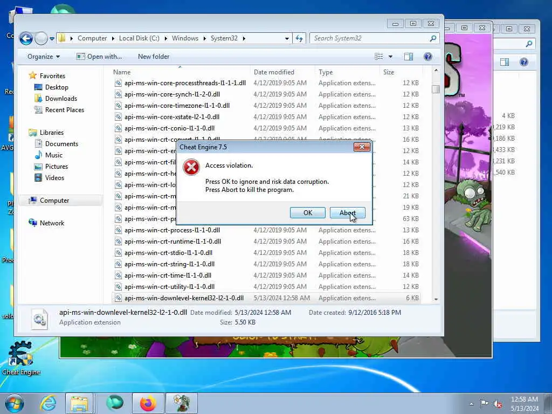Click the Computer breadcrumb in address bar
The width and height of the screenshot is (552, 414).
(x=92, y=38)
